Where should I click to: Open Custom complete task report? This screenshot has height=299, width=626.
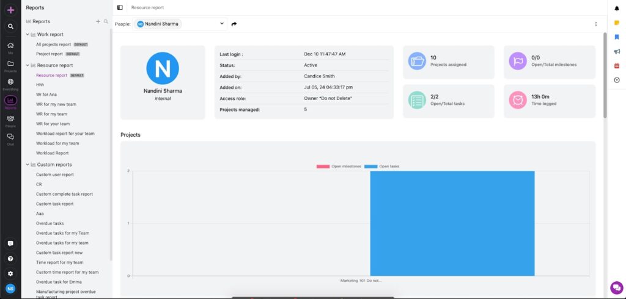coord(64,194)
